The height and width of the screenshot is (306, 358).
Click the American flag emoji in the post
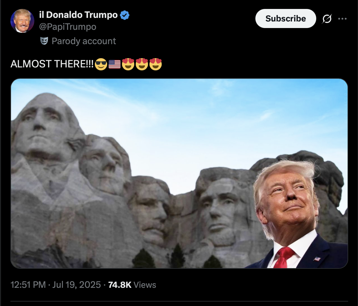115,64
